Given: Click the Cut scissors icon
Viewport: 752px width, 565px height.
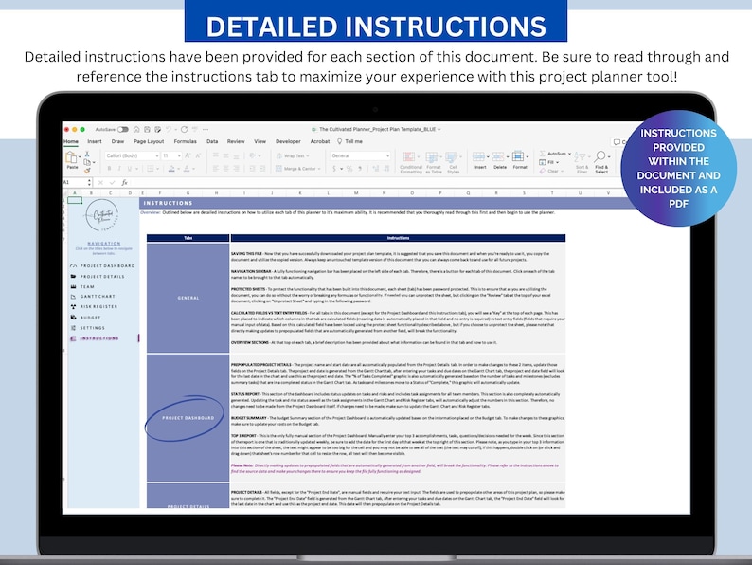Looking at the screenshot, I should 87,155.
